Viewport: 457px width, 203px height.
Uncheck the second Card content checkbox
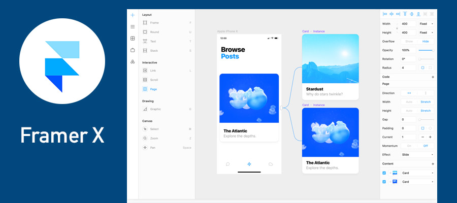384,182
